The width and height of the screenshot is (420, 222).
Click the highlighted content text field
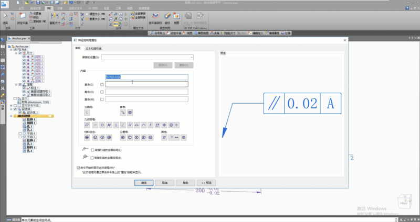click(x=146, y=77)
